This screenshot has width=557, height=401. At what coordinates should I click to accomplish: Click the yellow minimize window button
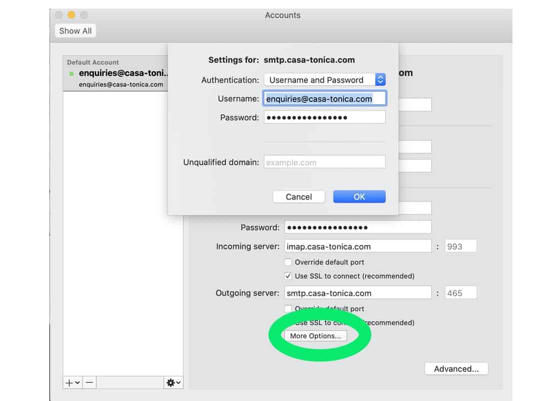[71, 15]
